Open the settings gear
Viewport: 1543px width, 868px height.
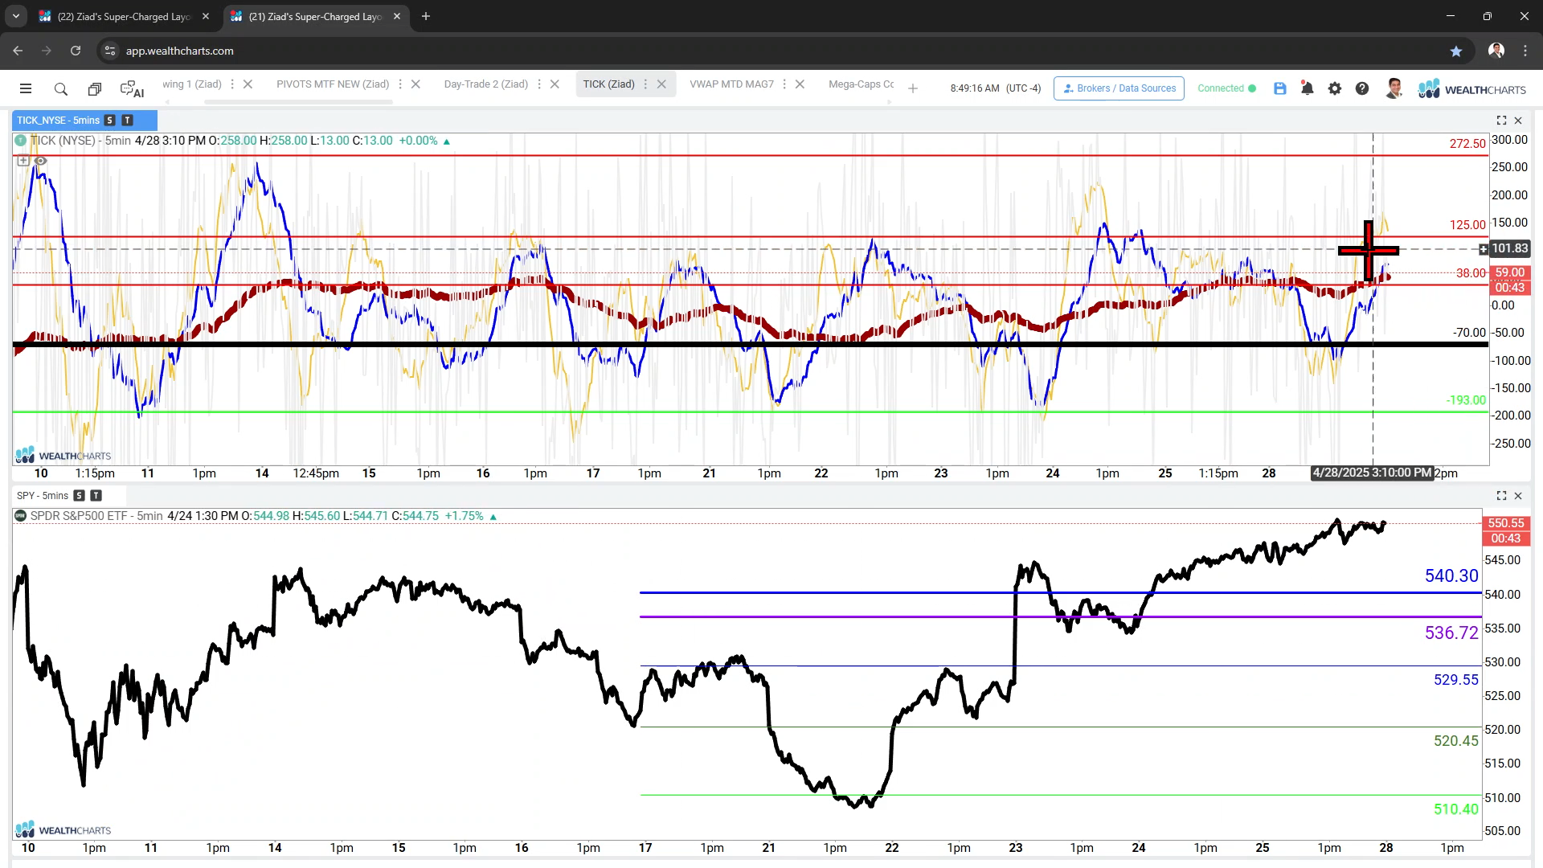tap(1335, 88)
